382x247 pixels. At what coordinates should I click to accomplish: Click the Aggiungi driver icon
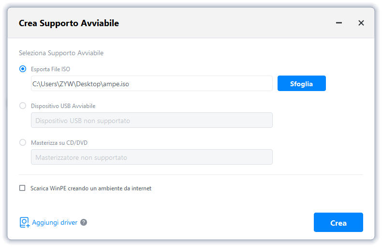pos(24,222)
